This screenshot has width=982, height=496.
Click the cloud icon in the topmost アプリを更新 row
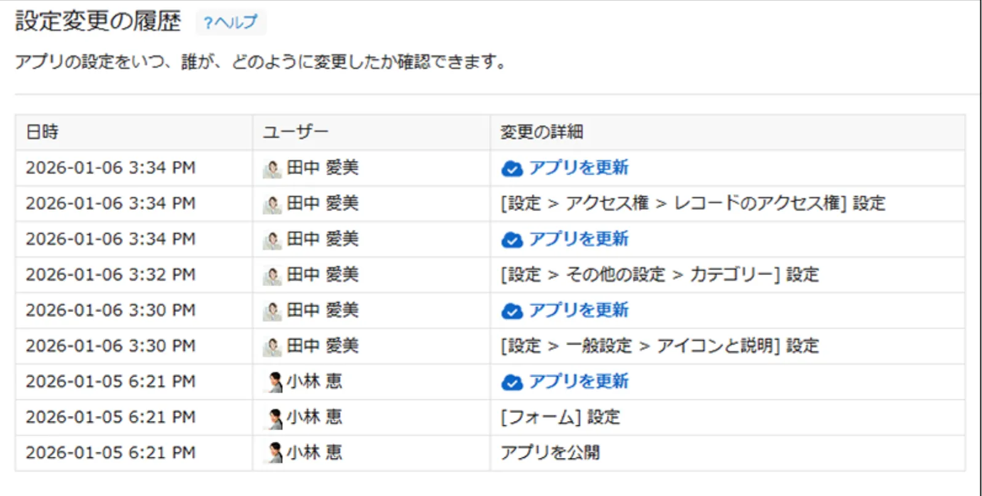(x=512, y=168)
